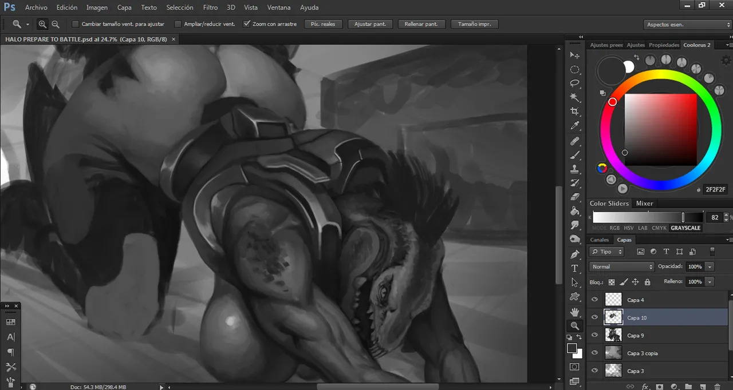Open the Filtro menu
Viewport: 733px width, 390px height.
pos(210,7)
